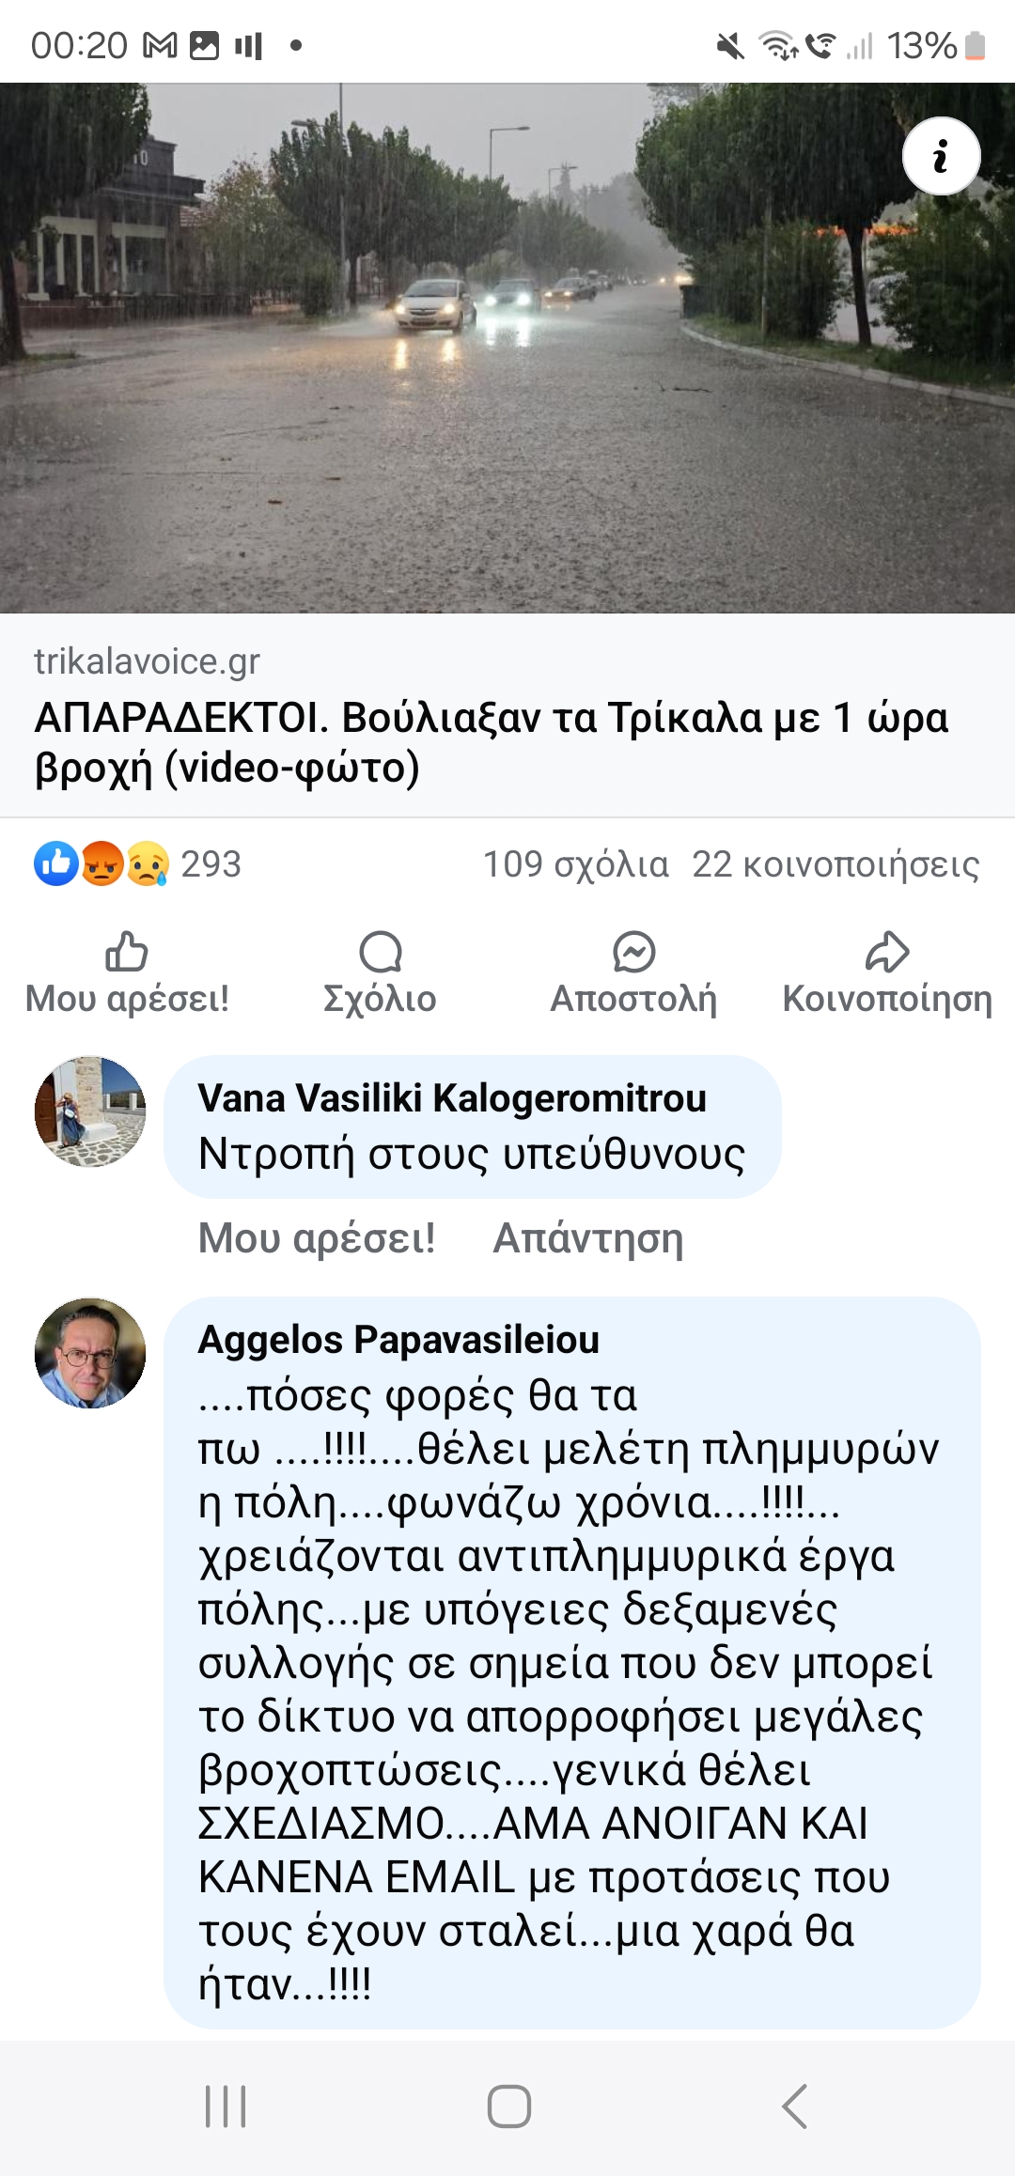Tap the Messenger send icon
The image size is (1015, 2176).
633,952
